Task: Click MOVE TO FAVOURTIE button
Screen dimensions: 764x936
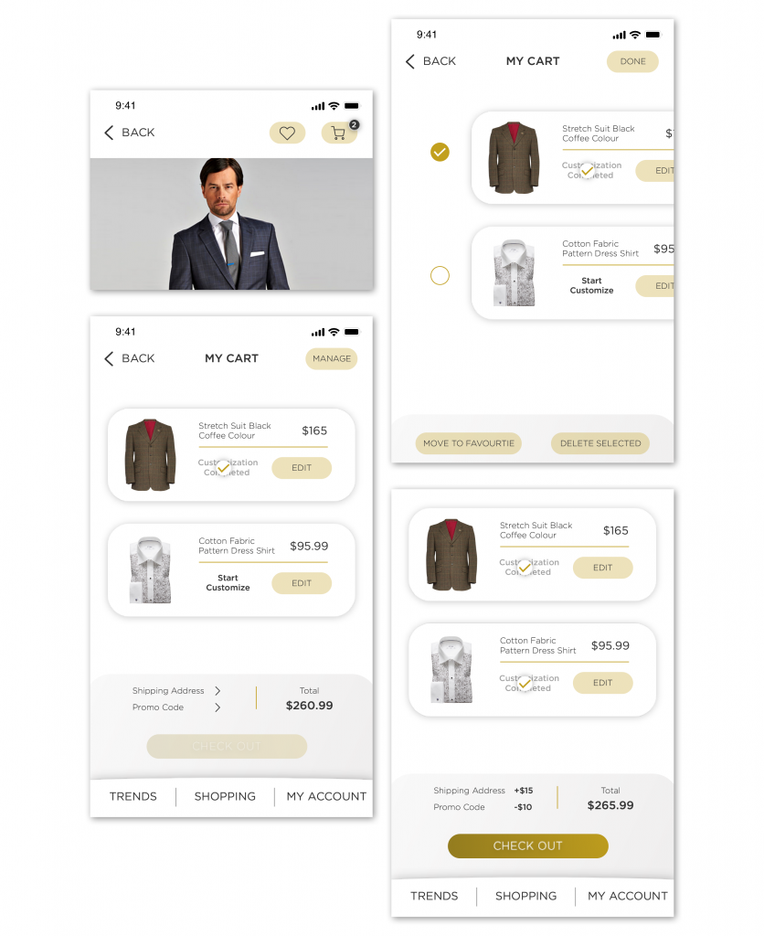Action: 469,443
